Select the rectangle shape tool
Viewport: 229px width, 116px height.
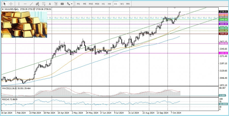(x=62, y=4)
